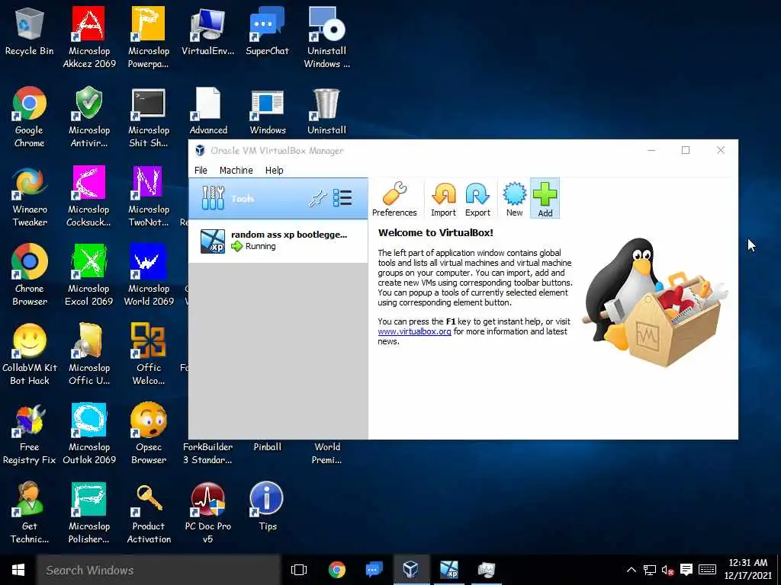Select the Recycle Bin desktop icon
Screen dimensions: 781x585
[30, 32]
